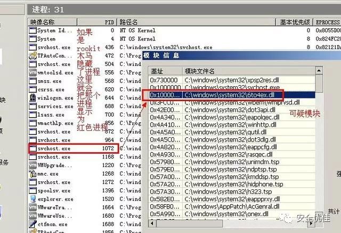Click the svchost.exe icon with PID 964
The image size is (341, 233).
(33, 140)
